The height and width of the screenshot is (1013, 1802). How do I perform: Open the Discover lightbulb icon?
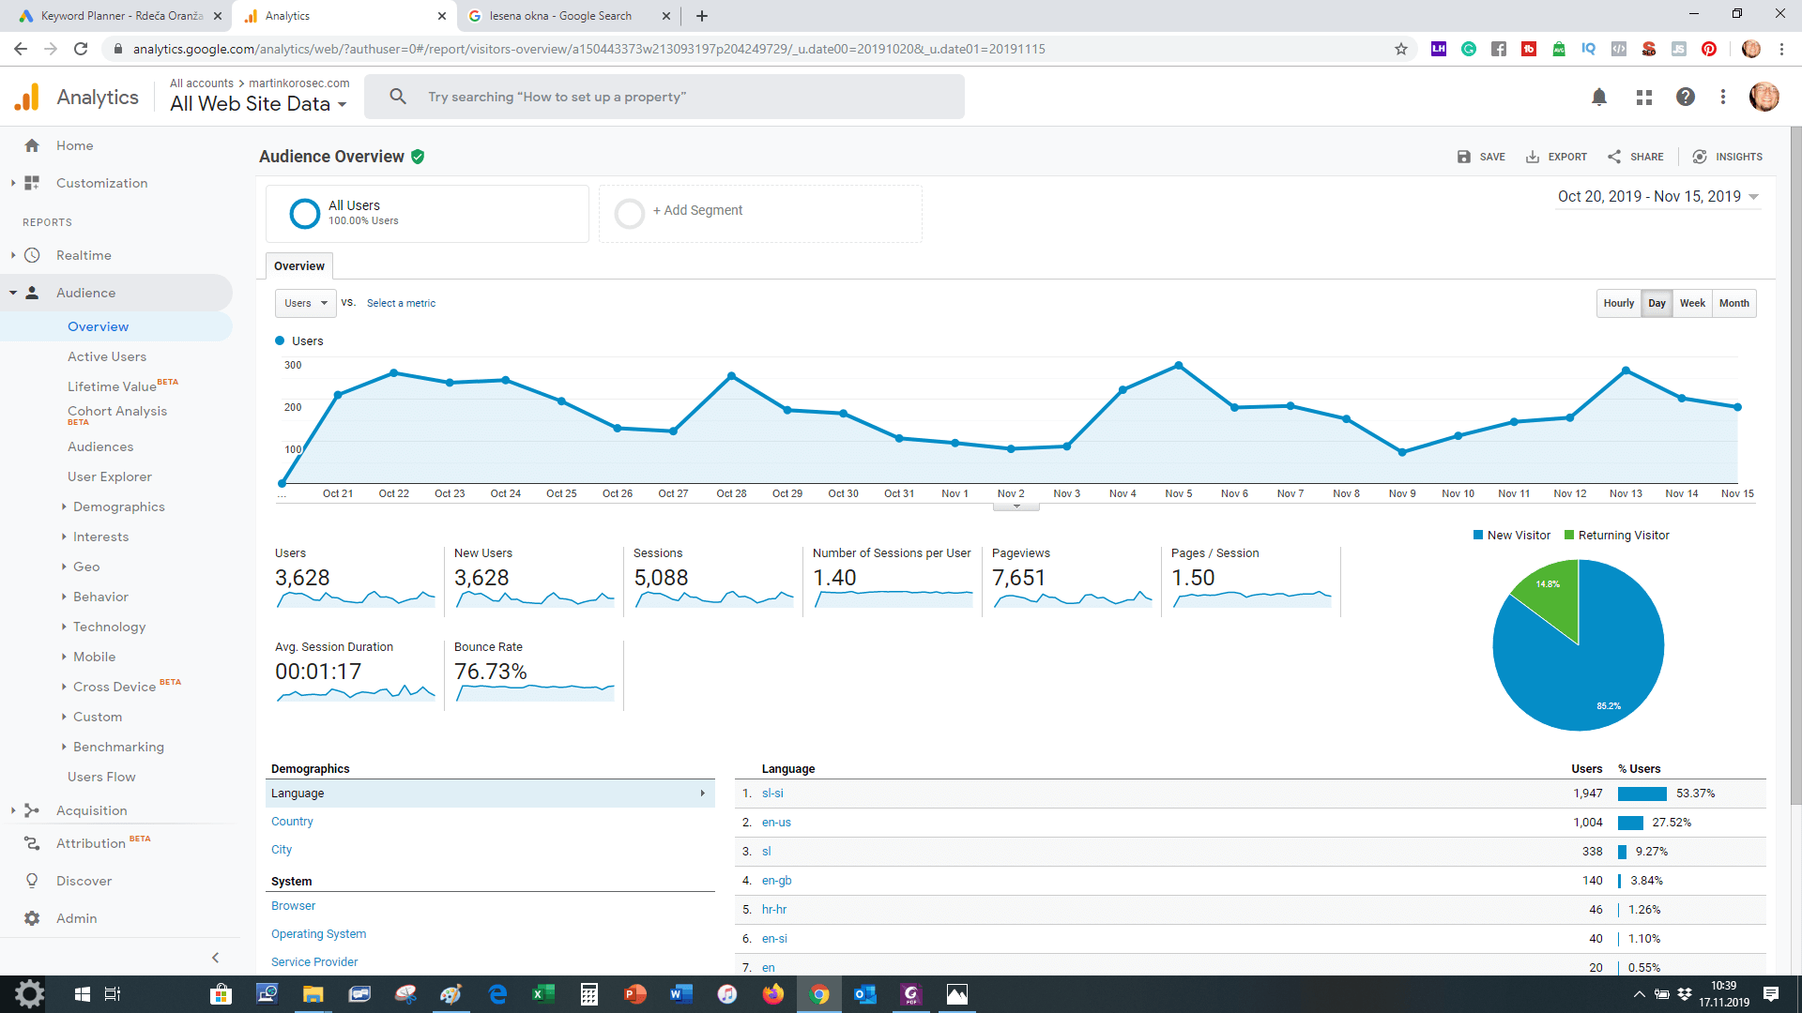(x=32, y=881)
